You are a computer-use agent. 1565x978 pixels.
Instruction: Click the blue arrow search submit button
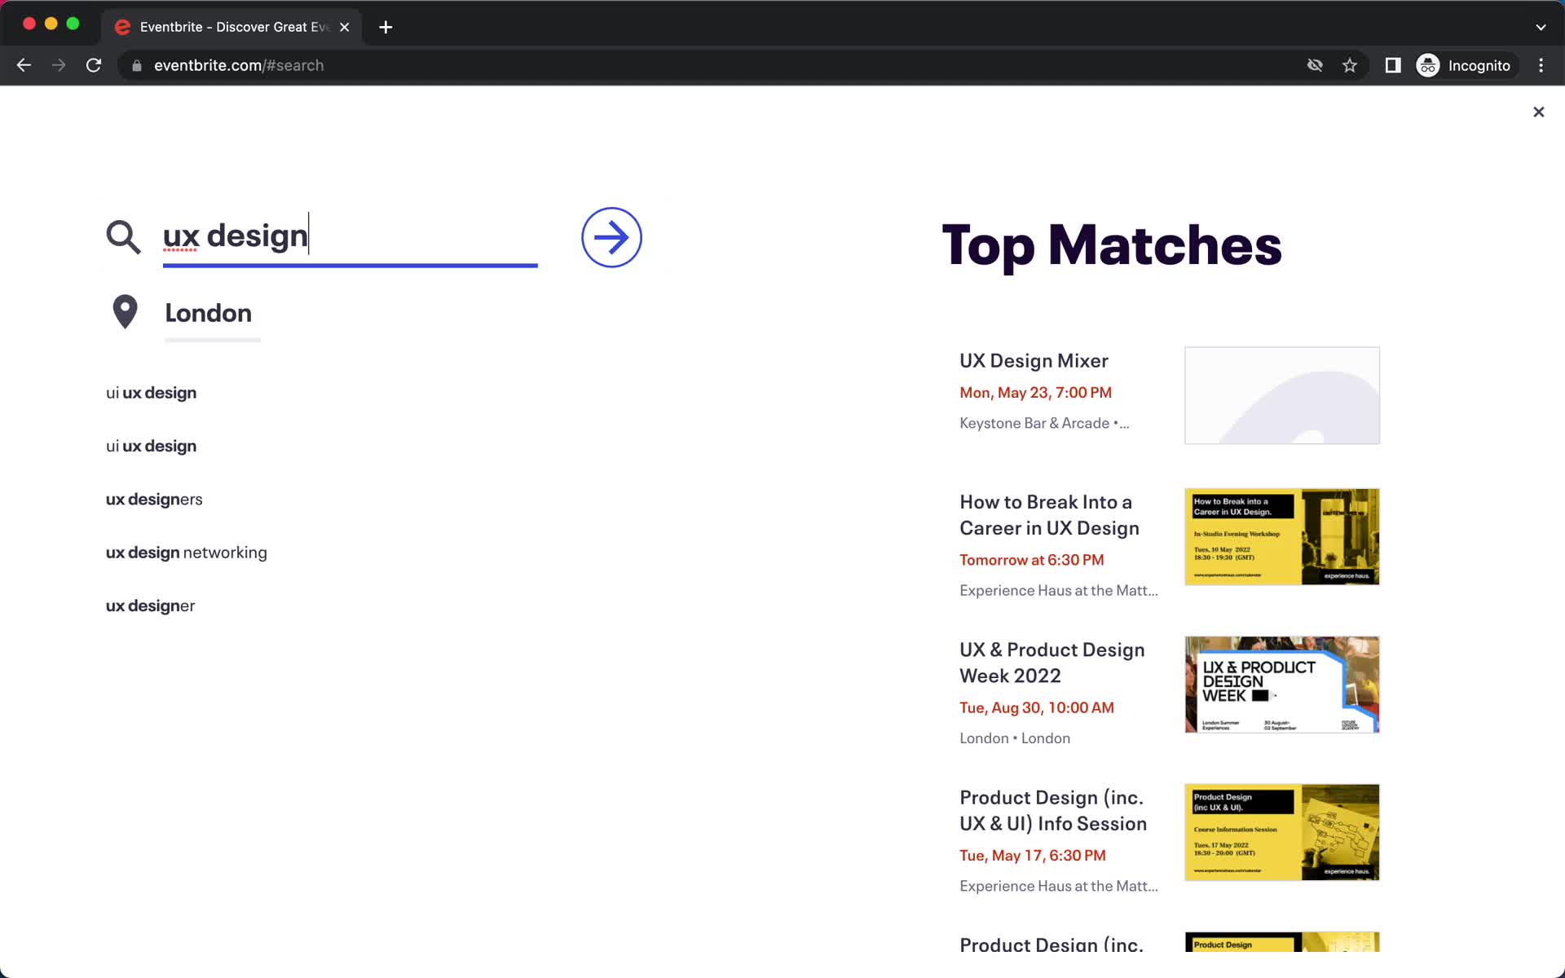[611, 237]
